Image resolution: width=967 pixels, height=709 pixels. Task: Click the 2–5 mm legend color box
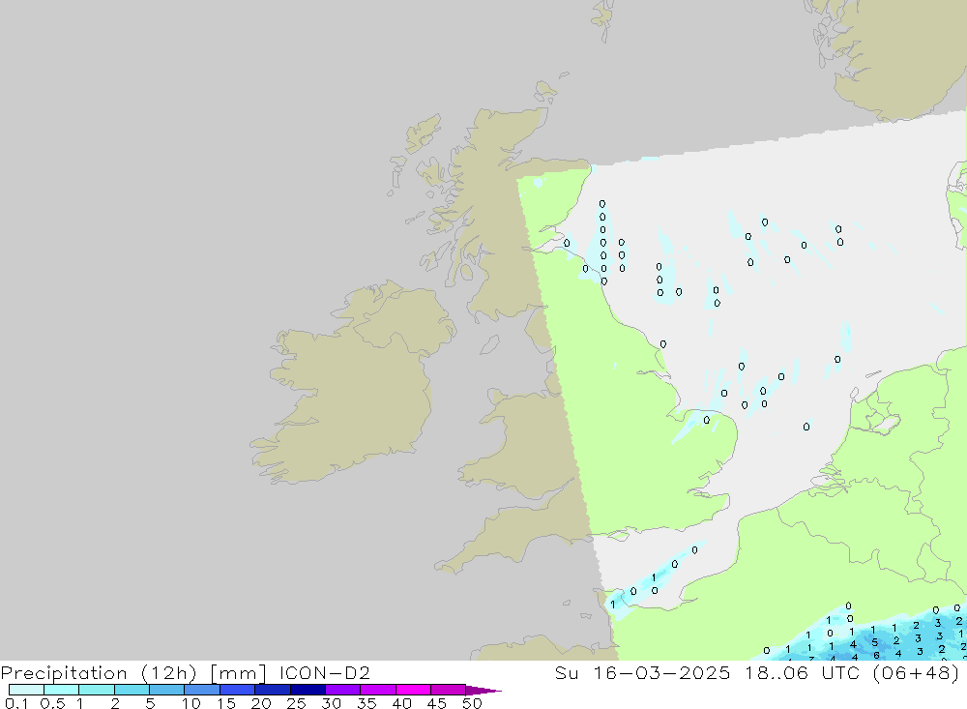[132, 690]
